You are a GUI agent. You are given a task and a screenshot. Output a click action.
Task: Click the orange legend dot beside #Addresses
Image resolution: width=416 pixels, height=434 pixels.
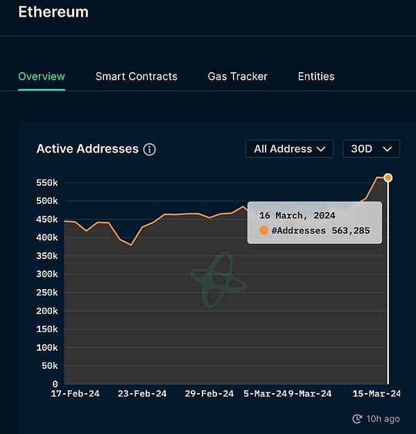pos(263,231)
